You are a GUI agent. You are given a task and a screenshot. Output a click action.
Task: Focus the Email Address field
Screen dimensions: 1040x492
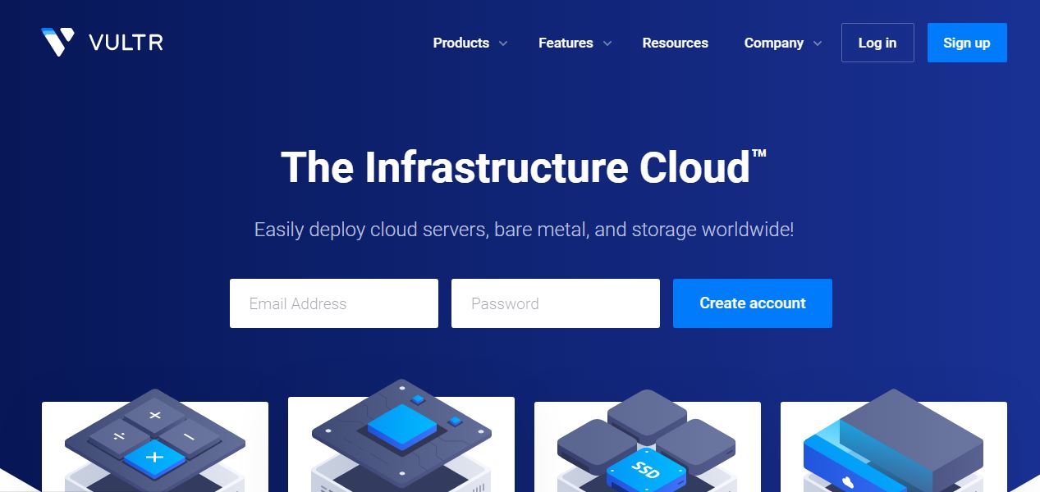tap(334, 303)
